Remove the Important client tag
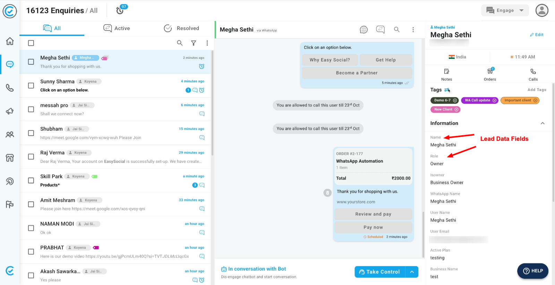The height and width of the screenshot is (285, 555). 535,100
